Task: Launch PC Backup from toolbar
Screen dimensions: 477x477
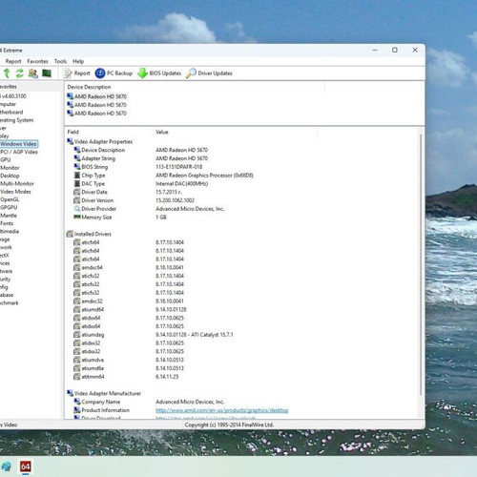Action: pyautogui.click(x=114, y=73)
